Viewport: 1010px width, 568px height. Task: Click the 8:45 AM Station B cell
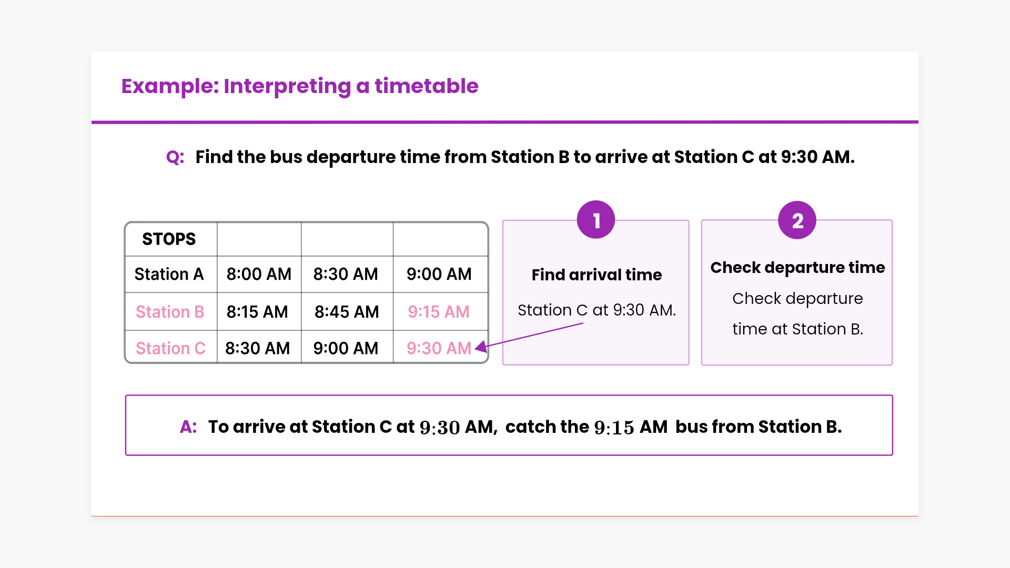click(347, 312)
